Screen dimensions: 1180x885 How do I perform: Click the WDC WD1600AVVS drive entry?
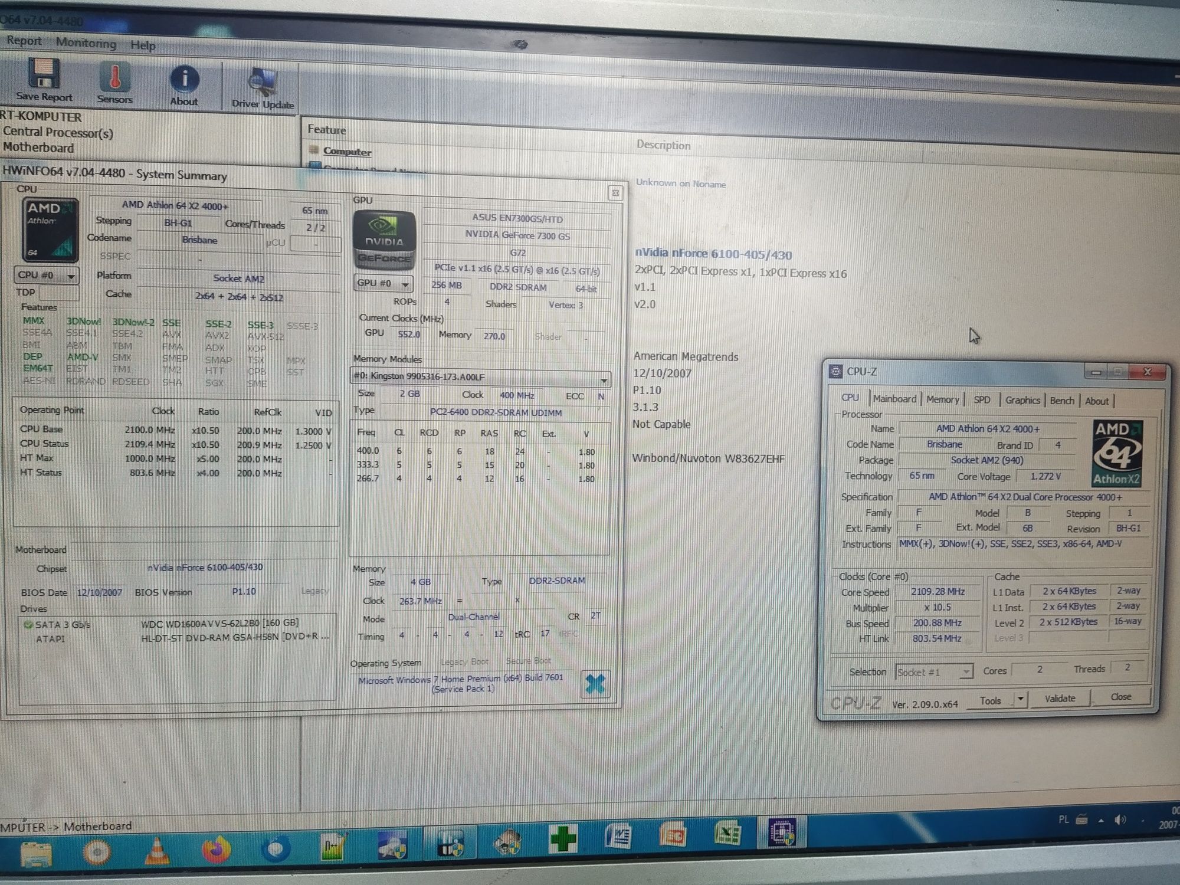[219, 622]
